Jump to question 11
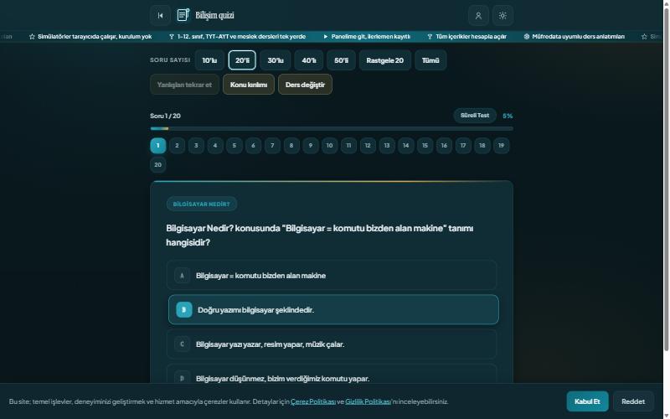 tap(348, 145)
